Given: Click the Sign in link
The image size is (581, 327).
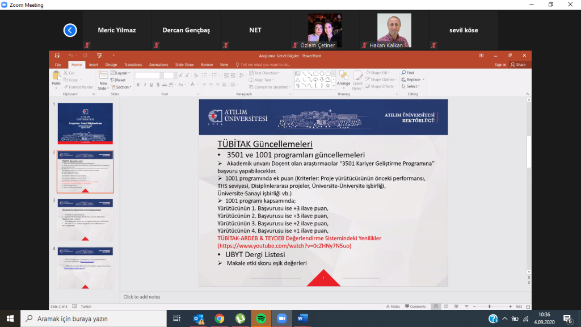Looking at the screenshot, I should 500,65.
